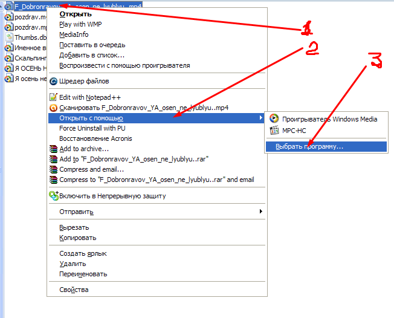This screenshot has height=318, width=394.
Task: Click the WinRAR icon beside Add to archive...
Action: click(53, 149)
